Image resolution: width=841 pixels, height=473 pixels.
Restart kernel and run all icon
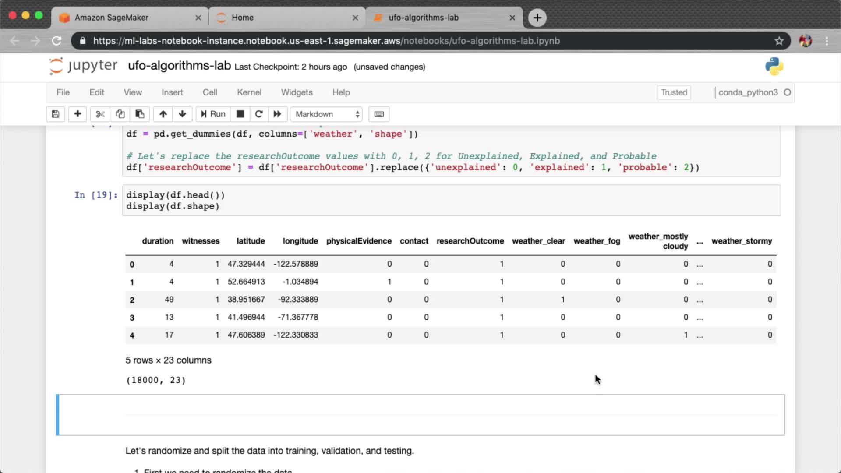point(277,114)
